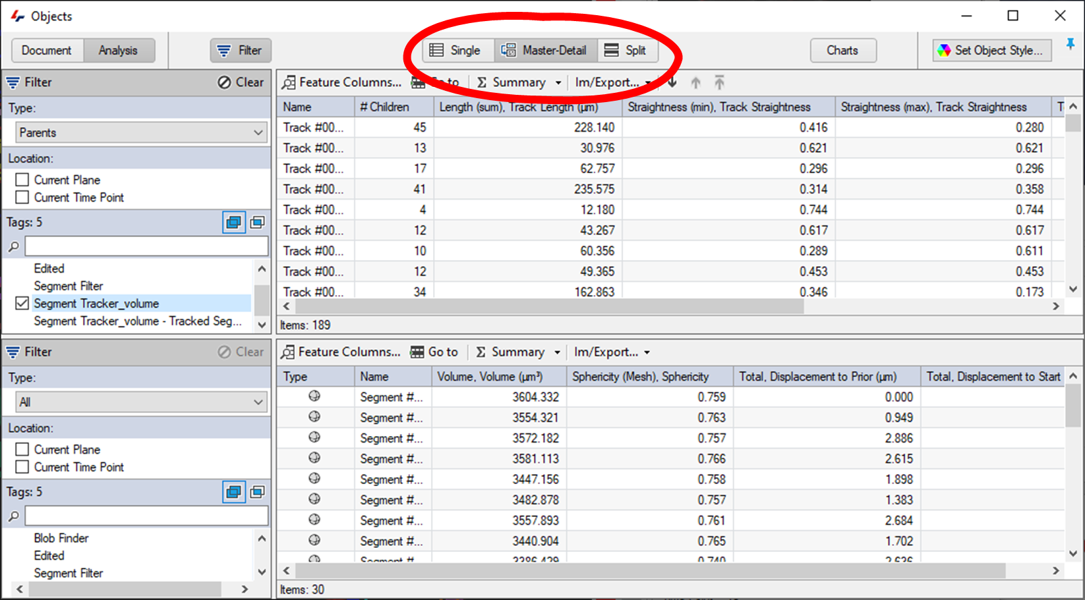Screen dimensions: 1085x600
Task: Switch to Master-Detail view mode
Action: pos(546,50)
